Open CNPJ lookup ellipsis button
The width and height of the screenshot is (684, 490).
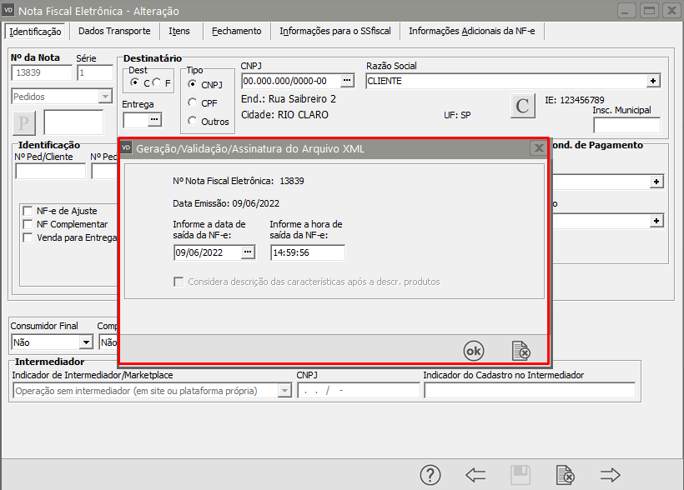(x=348, y=81)
